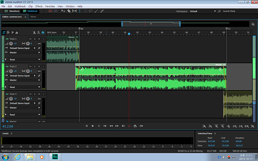
Task: Click the Play button
Action: pos(93,126)
